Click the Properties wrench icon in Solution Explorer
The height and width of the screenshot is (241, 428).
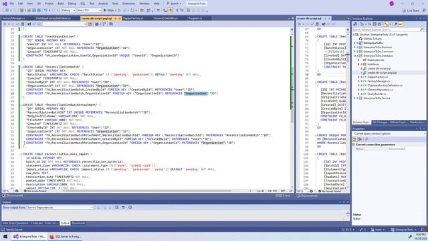pos(395,24)
